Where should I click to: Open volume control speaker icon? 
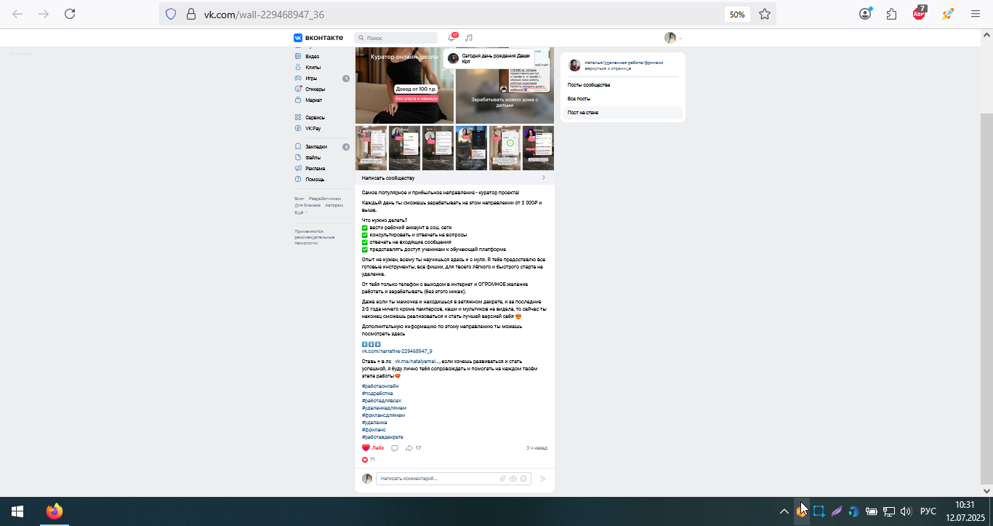(906, 511)
